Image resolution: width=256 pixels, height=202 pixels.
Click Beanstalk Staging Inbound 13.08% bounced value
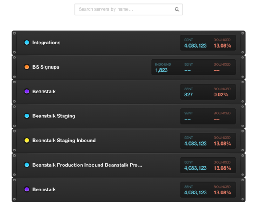222,144
